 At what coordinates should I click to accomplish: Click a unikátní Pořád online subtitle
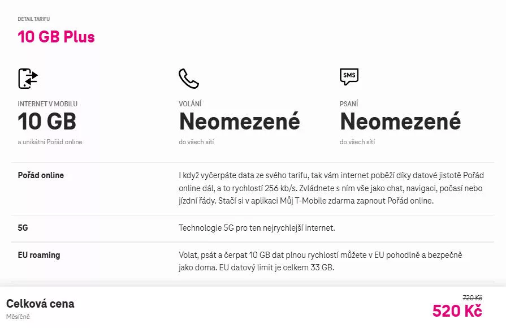click(50, 142)
